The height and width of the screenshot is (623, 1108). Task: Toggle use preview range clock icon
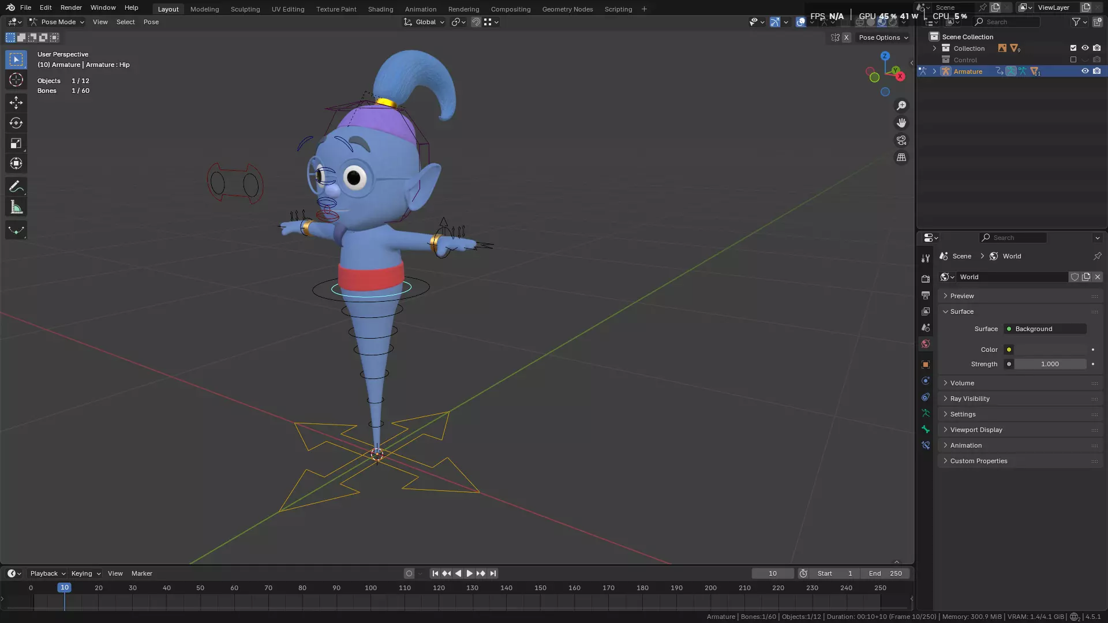tap(803, 573)
